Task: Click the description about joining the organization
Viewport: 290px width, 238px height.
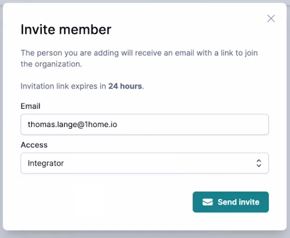Action: [x=139, y=58]
